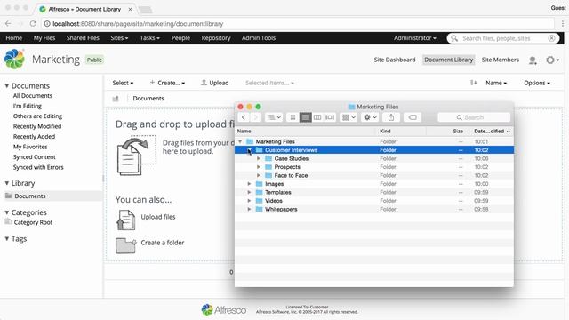Click the Create a folder icon
Image resolution: width=569 pixels, height=320 pixels.
pyautogui.click(x=126, y=245)
